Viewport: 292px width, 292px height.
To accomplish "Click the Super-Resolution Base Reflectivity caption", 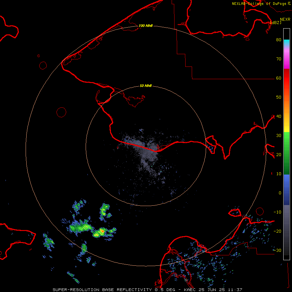I will coord(147,290).
